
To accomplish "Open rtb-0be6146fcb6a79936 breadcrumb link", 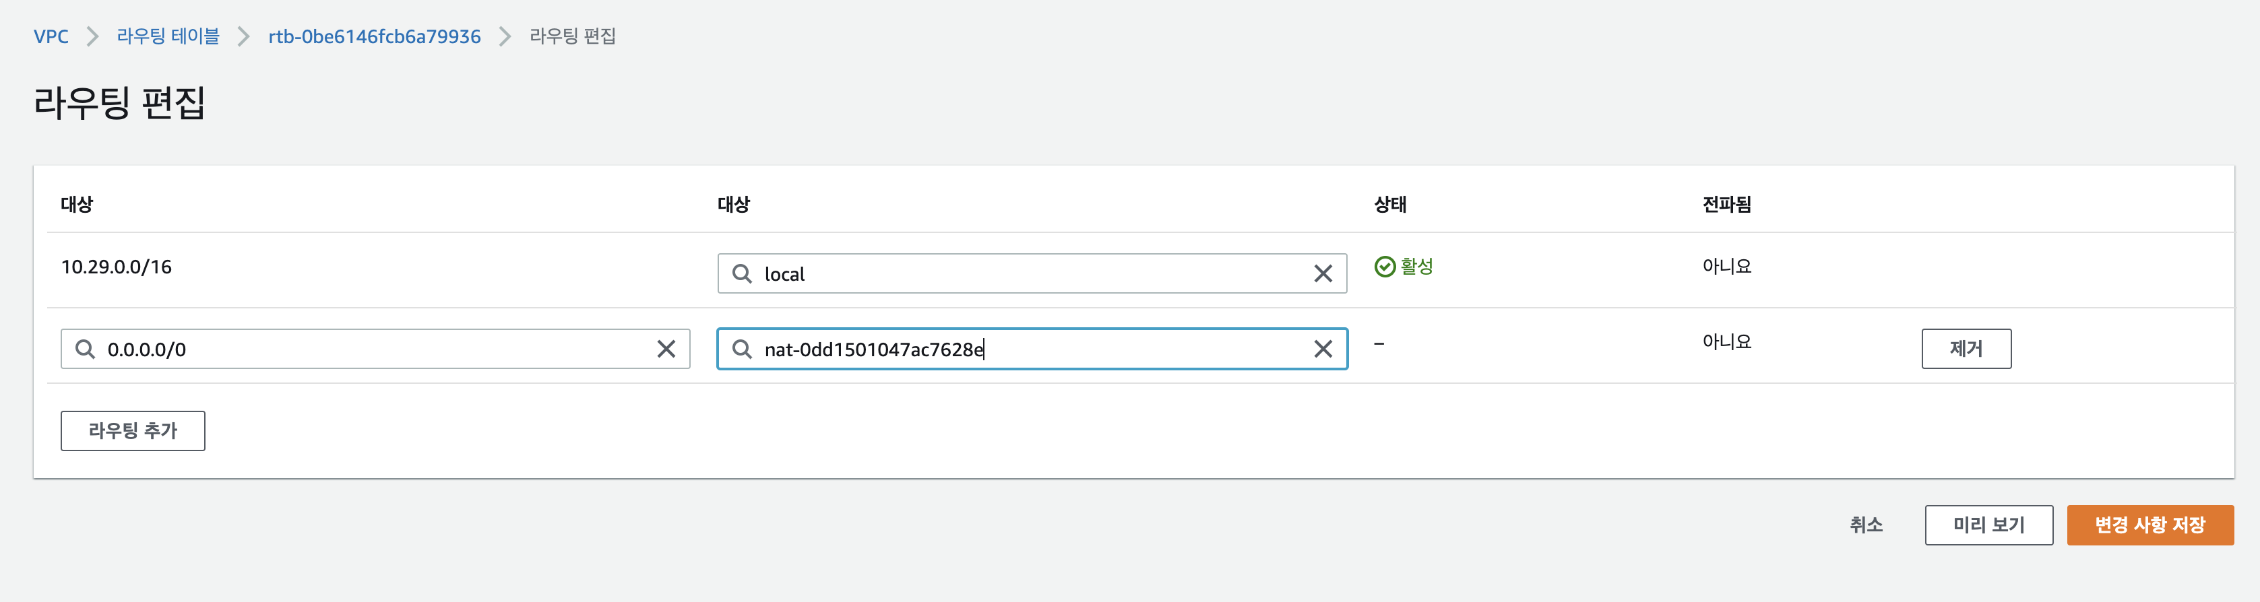I will (375, 36).
